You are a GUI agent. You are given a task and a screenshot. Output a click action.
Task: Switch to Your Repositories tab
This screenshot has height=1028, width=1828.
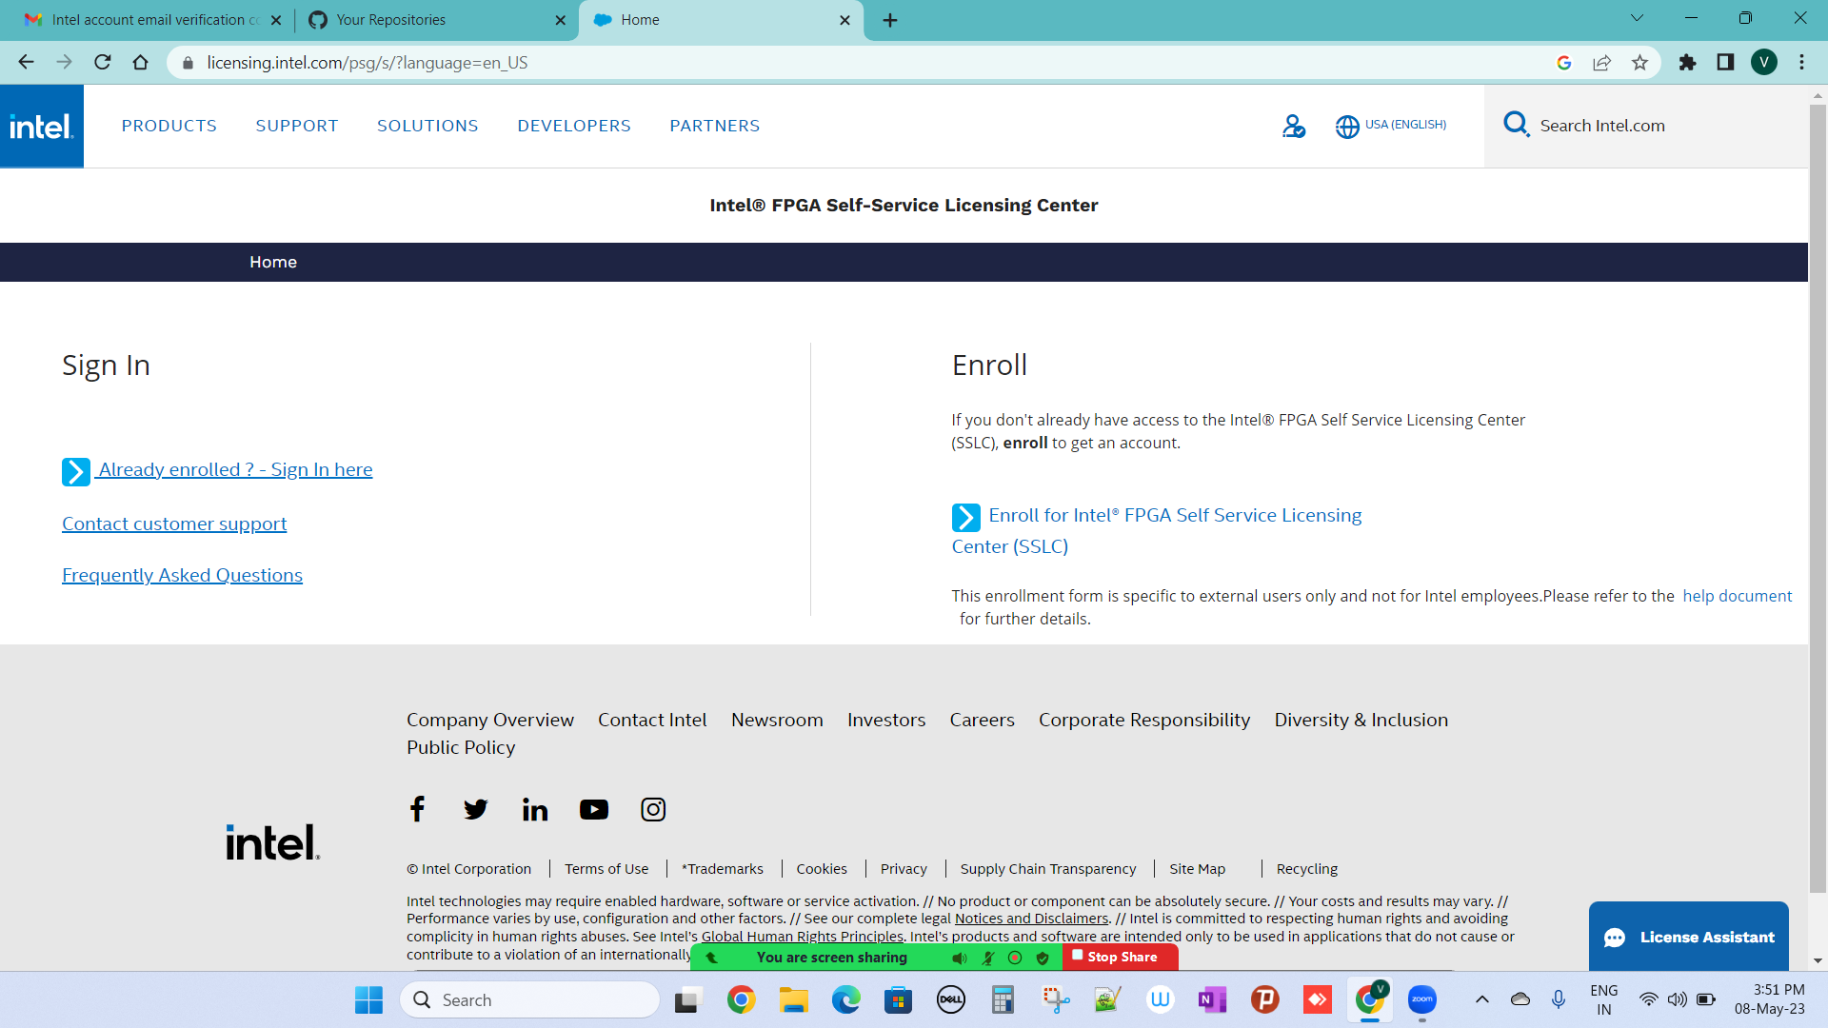pos(391,20)
